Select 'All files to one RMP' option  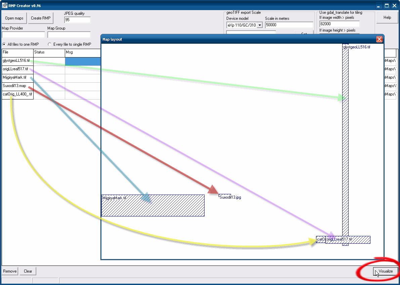click(4, 44)
